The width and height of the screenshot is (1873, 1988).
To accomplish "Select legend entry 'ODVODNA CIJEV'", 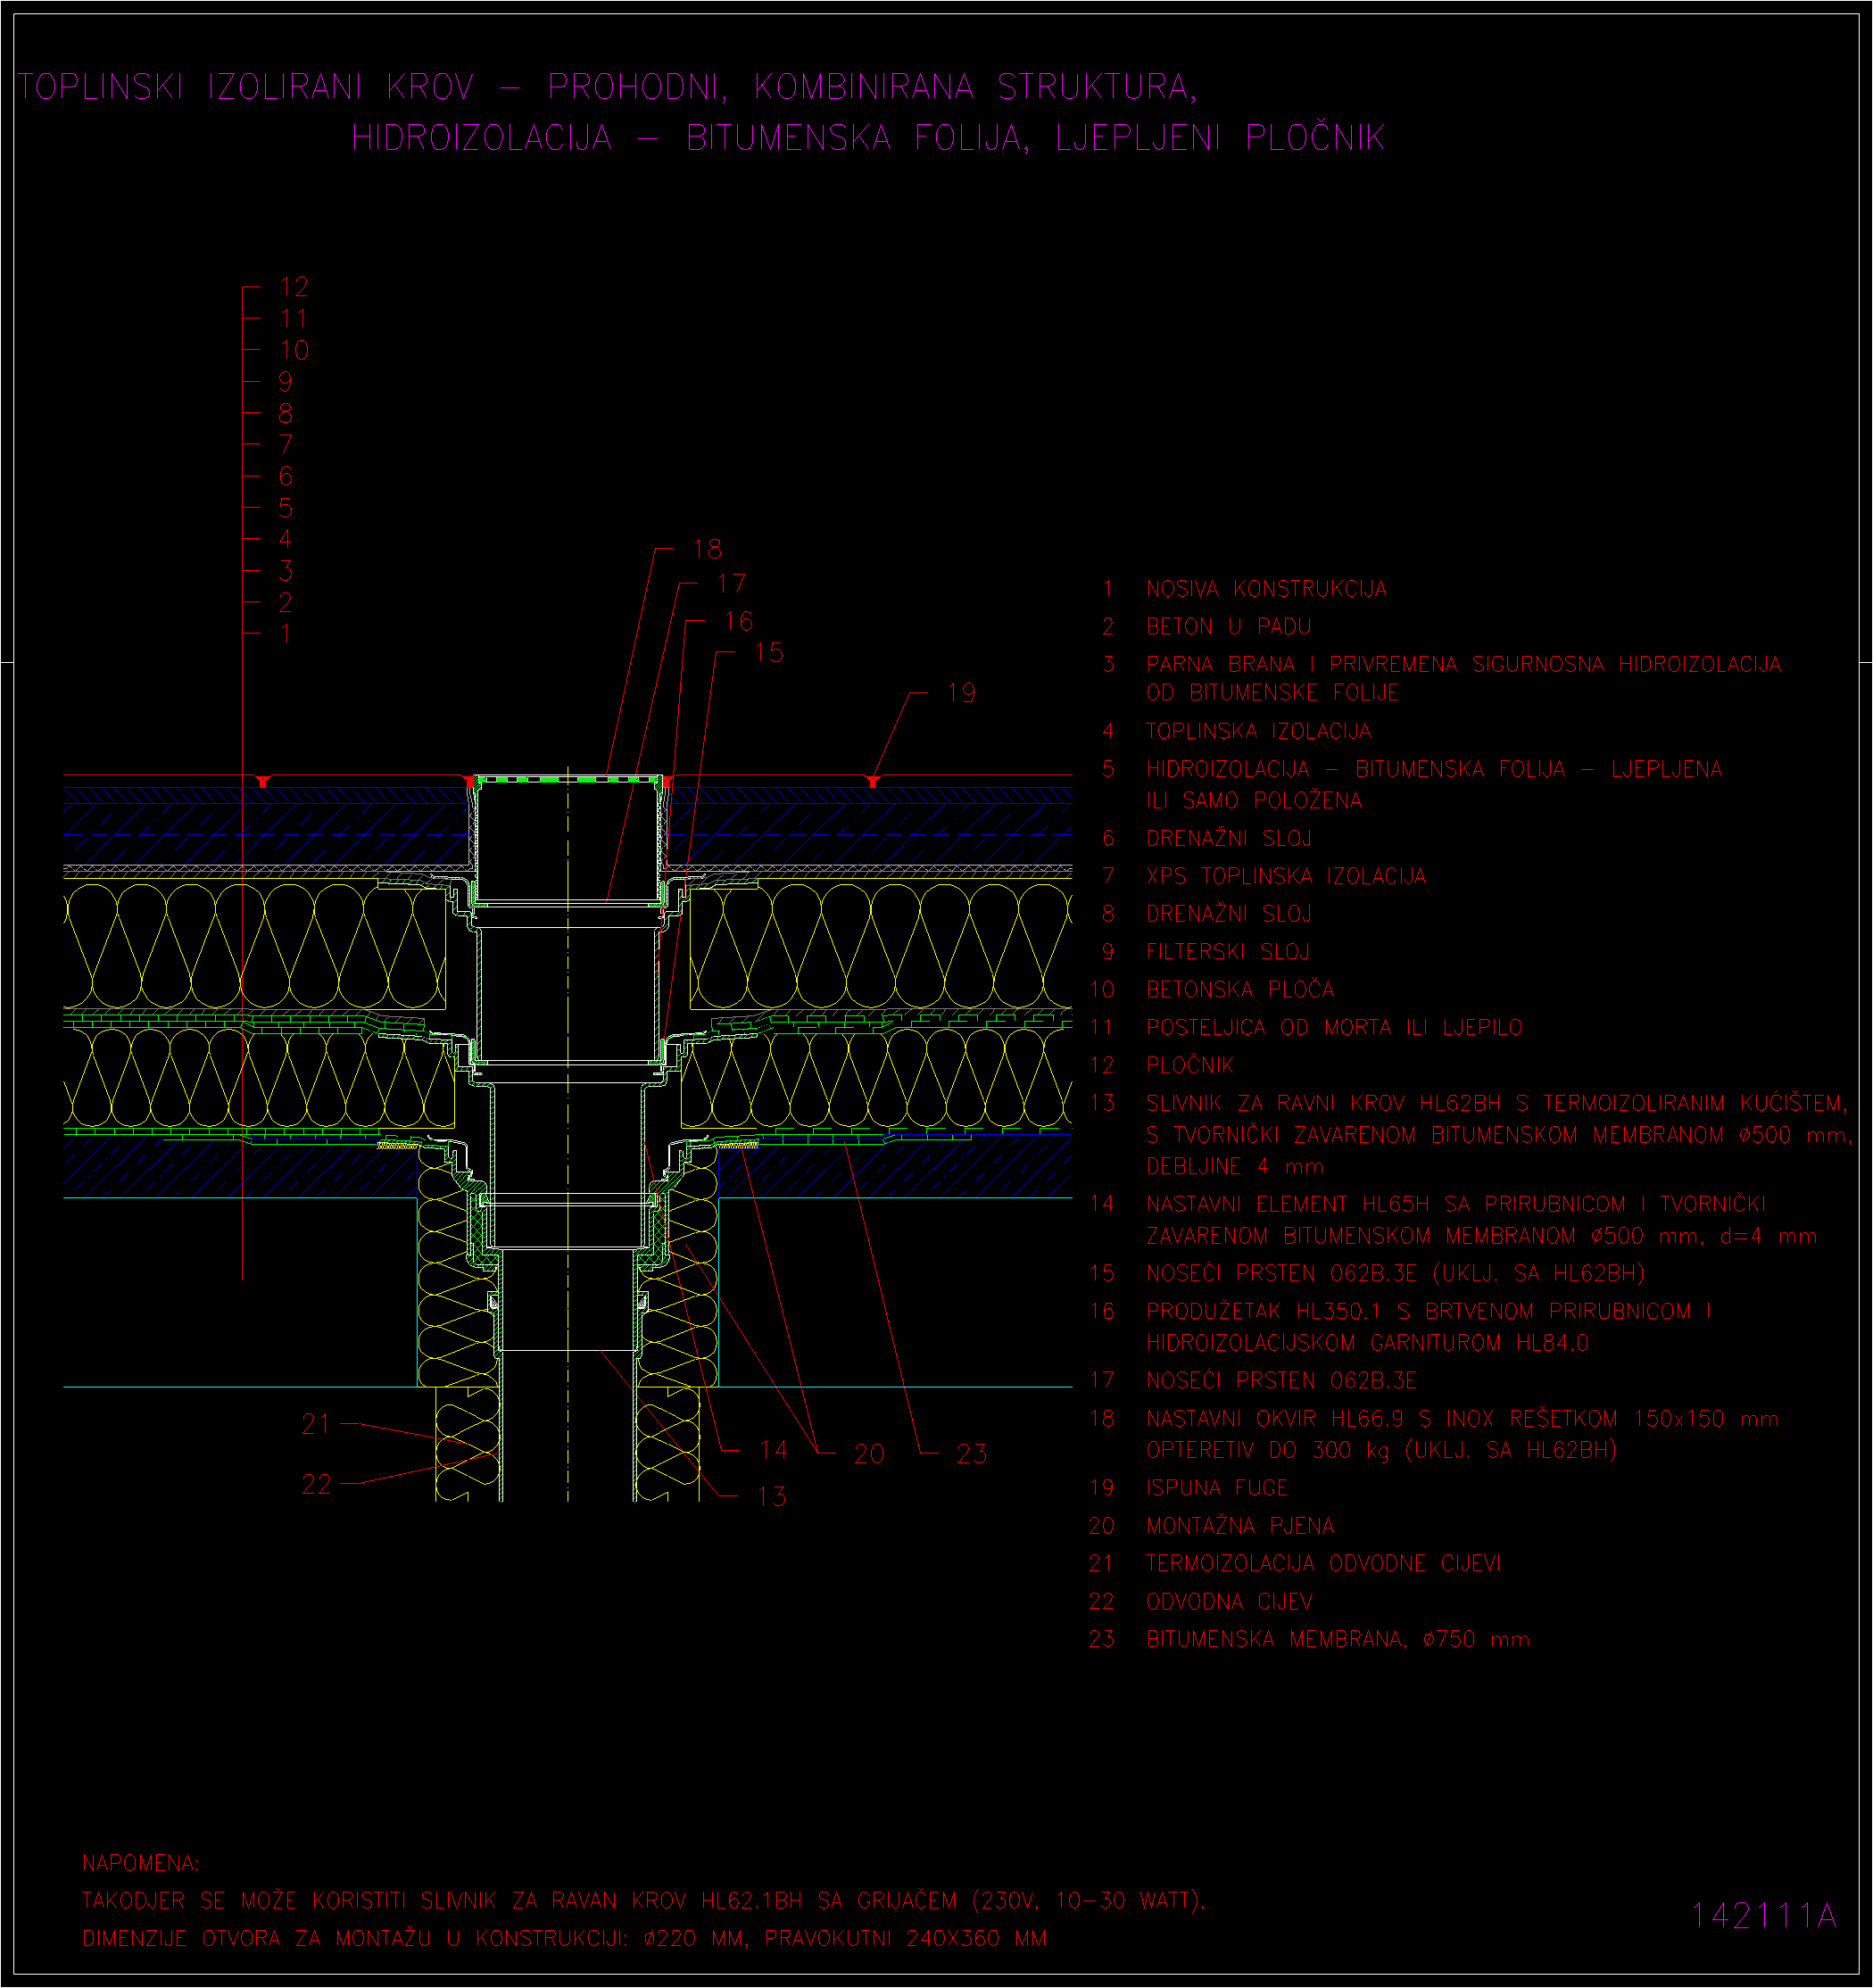I will (1229, 1602).
